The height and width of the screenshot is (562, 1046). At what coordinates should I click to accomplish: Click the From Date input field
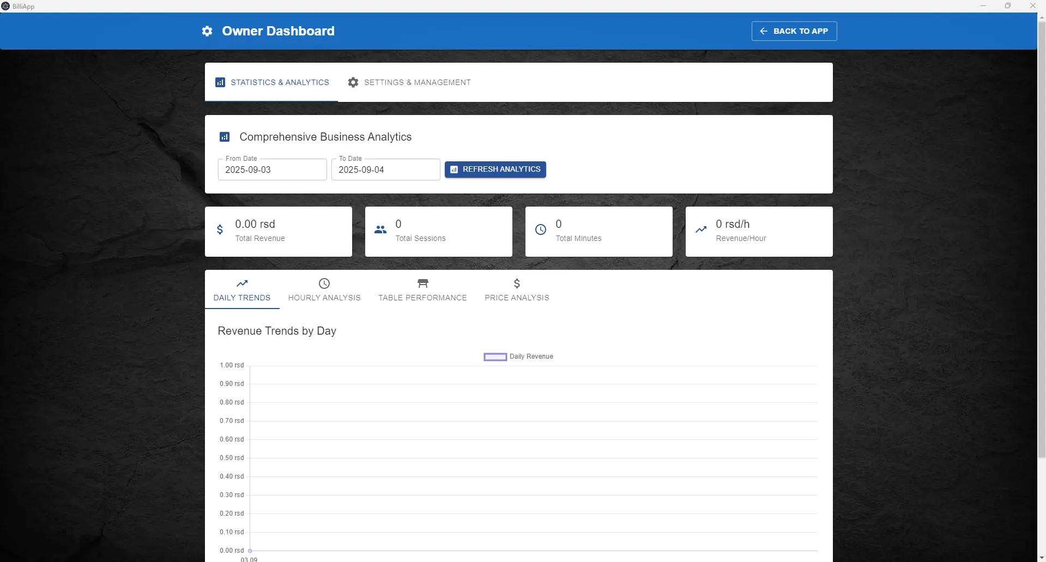pos(272,170)
